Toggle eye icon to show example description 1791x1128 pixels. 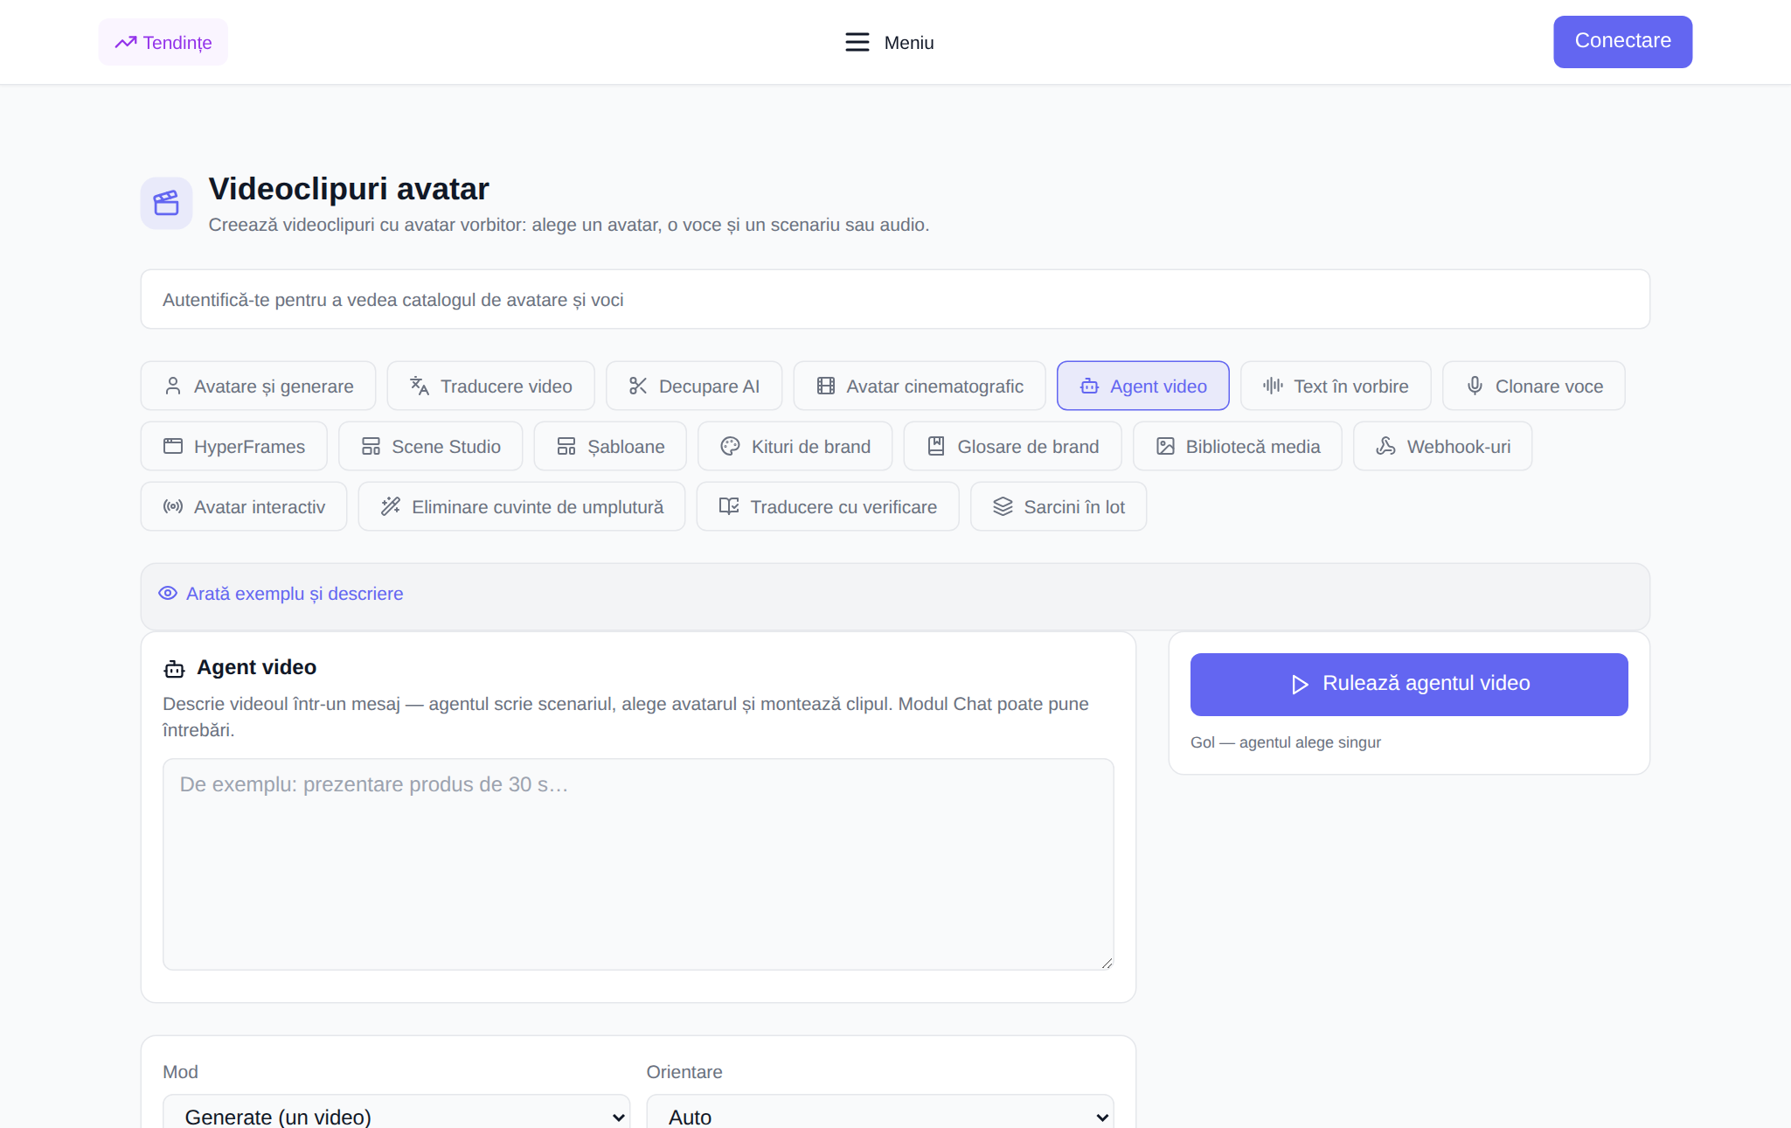click(x=168, y=593)
